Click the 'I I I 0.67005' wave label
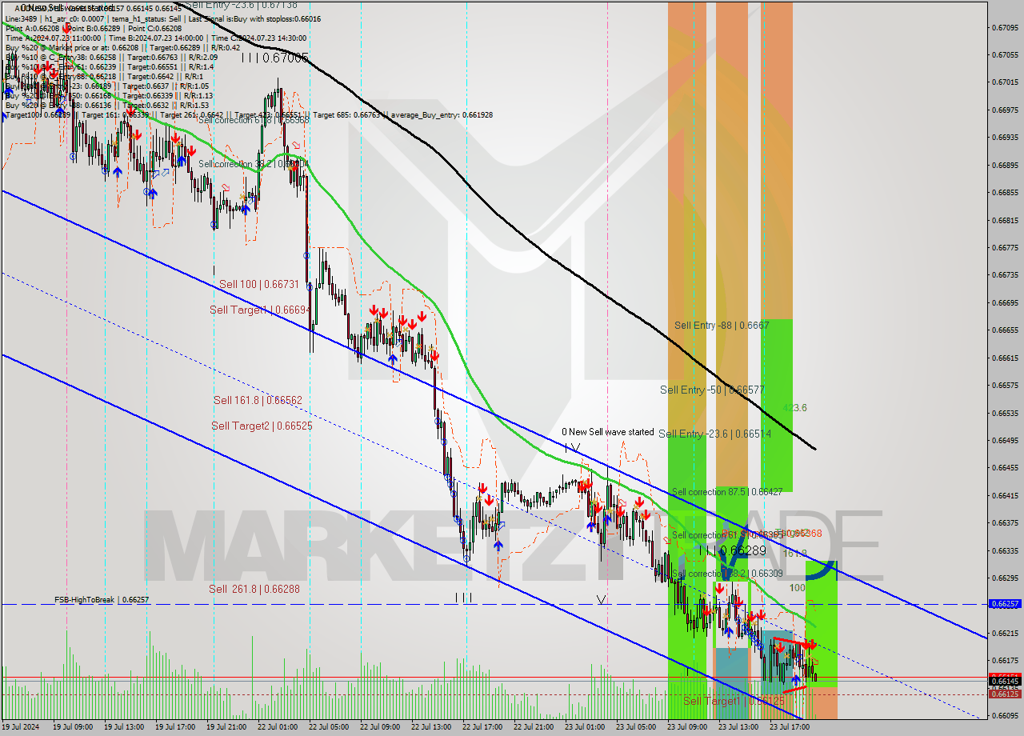The width and height of the screenshot is (1024, 736). (274, 58)
